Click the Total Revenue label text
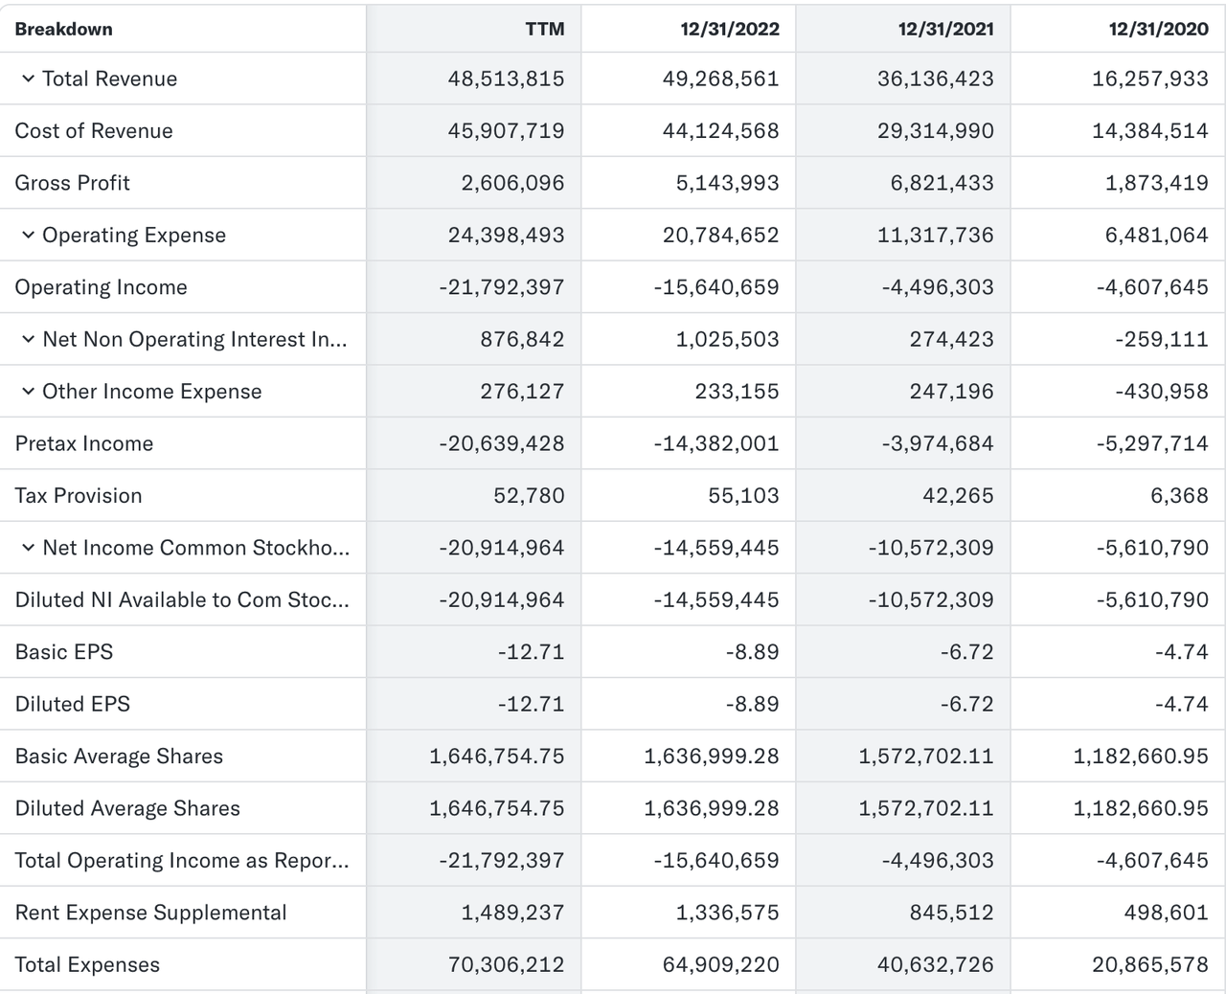The image size is (1226, 994). (109, 79)
